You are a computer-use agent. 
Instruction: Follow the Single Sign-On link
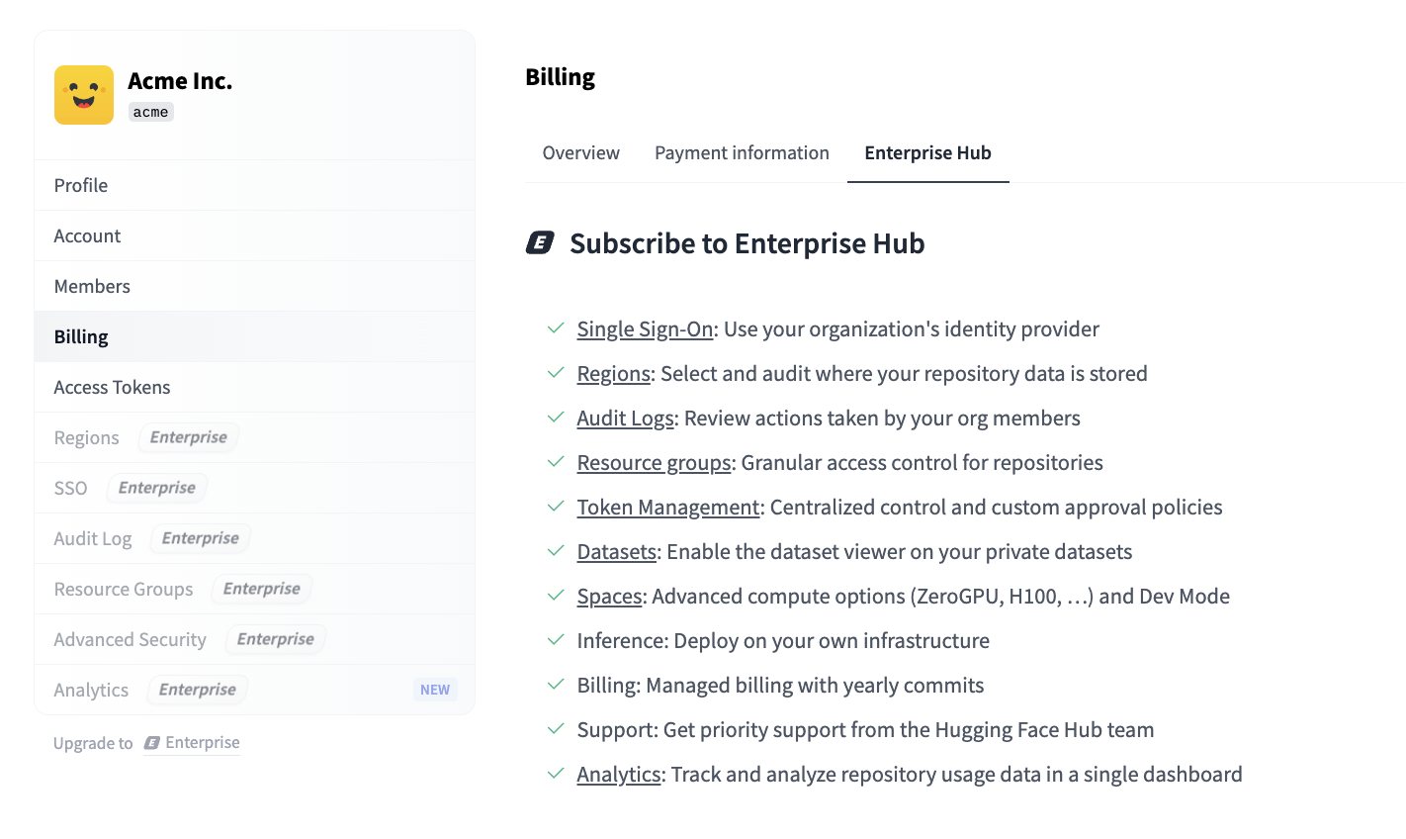coord(645,329)
